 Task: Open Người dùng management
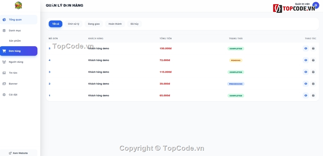tap(19, 62)
